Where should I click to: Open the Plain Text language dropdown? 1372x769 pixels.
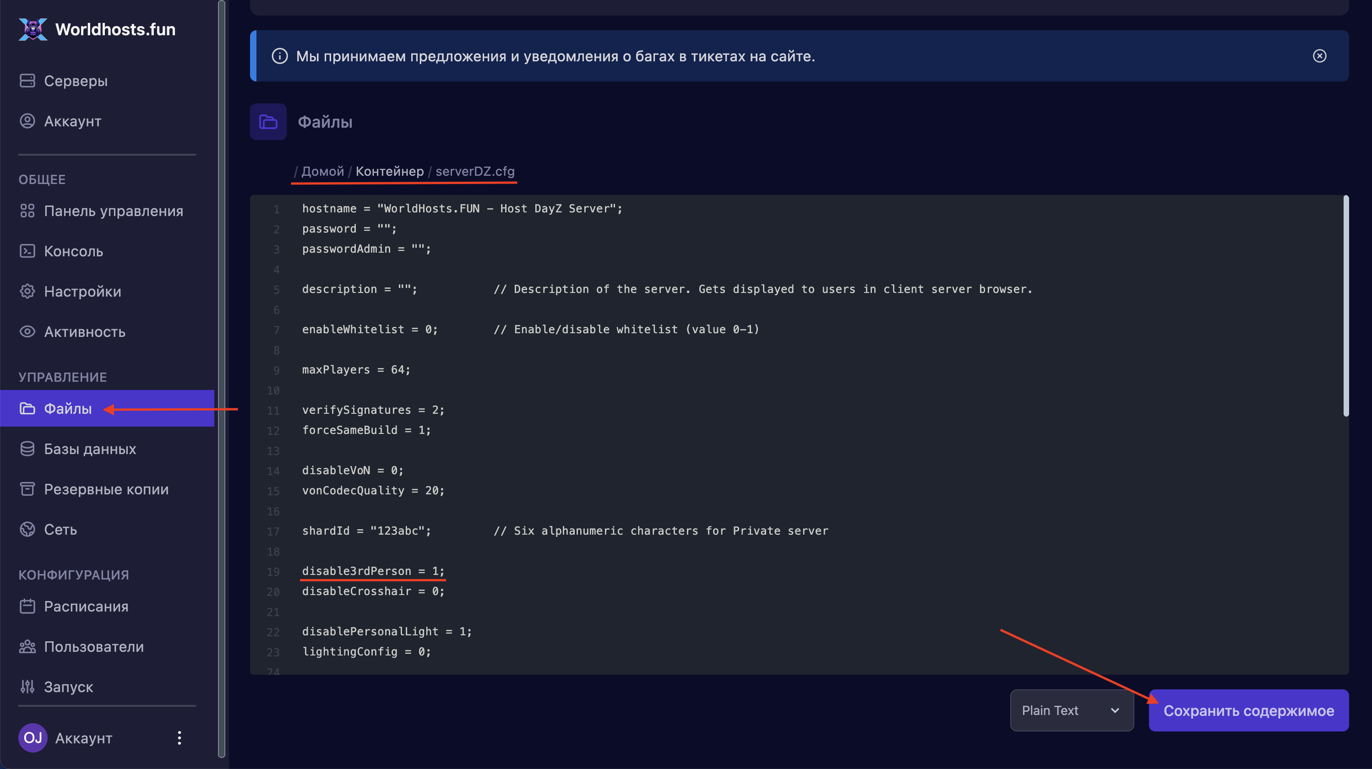pyautogui.click(x=1071, y=710)
